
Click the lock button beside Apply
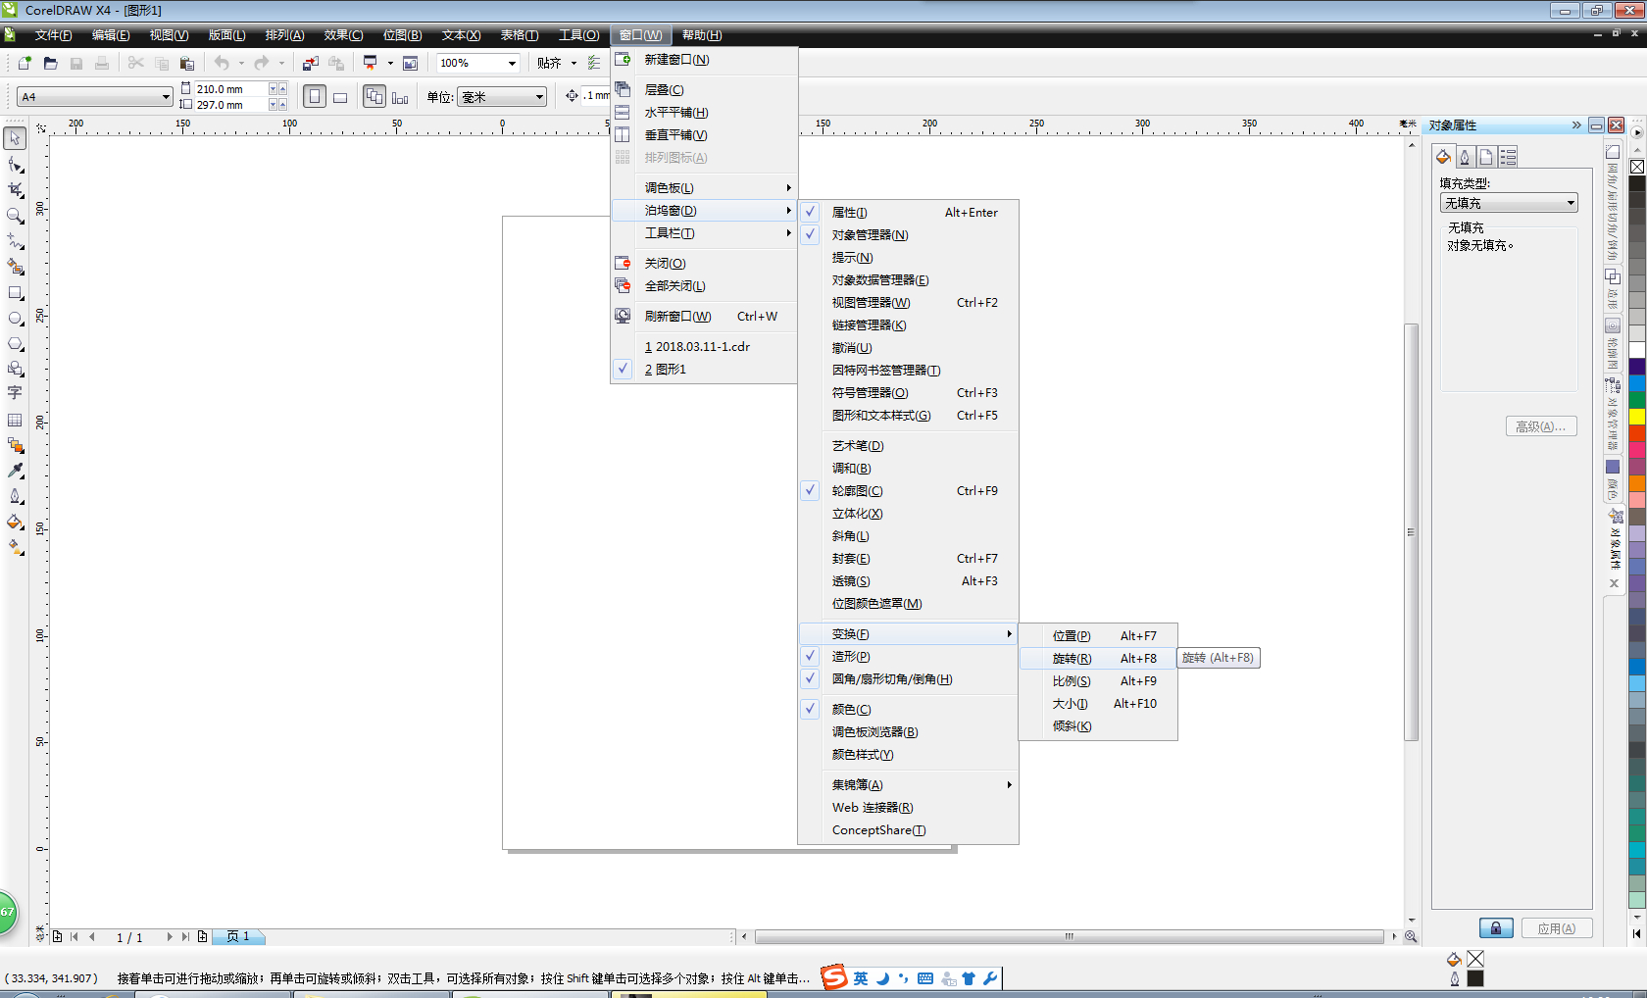pos(1496,928)
